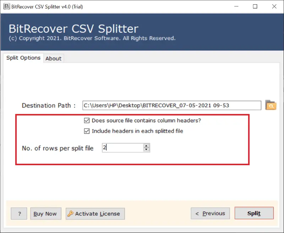Viewport: 284px width, 233px height.
Task: Switch to the About tab
Action: point(54,58)
